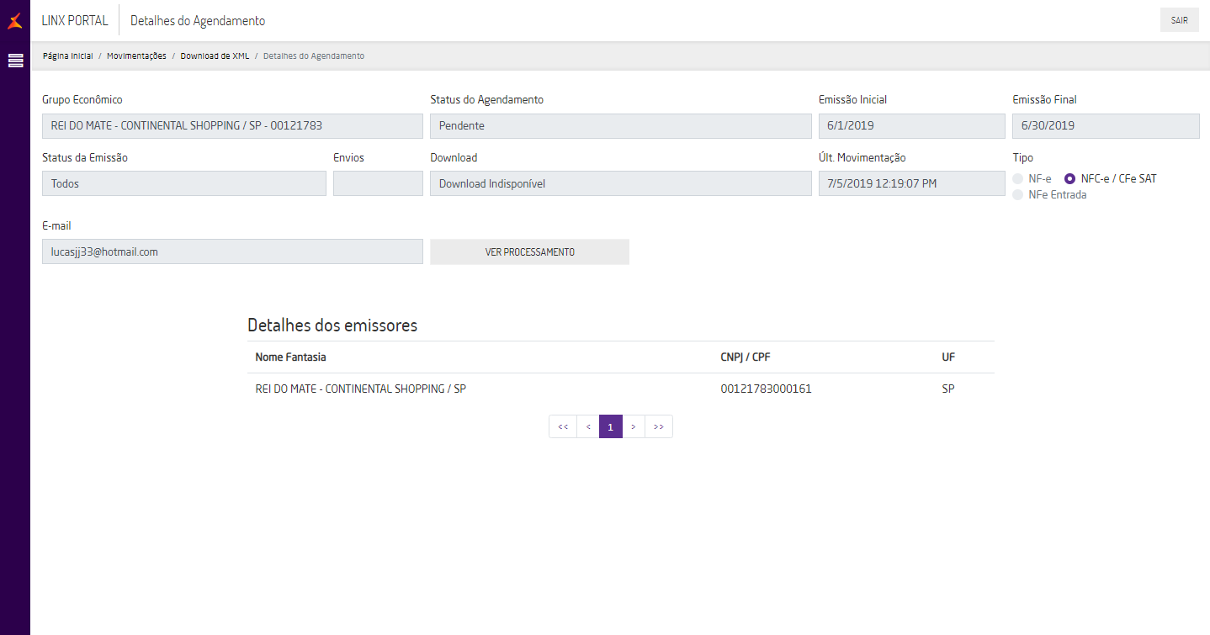1210x635 pixels.
Task: Select NFC-e / CFe SAT radio
Action: click(1069, 179)
